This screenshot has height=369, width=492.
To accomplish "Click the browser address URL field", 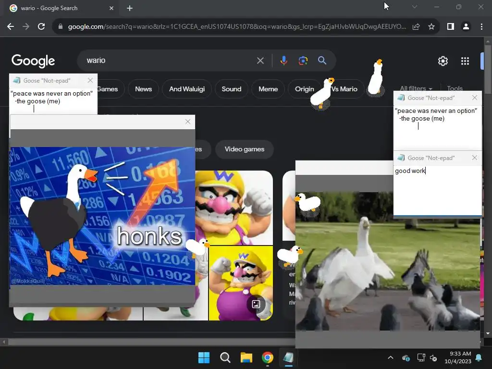I will click(x=237, y=27).
